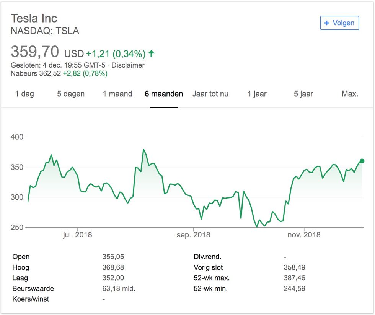View the 1 jaar chart
Screen dimensions: 375x315
click(257, 94)
